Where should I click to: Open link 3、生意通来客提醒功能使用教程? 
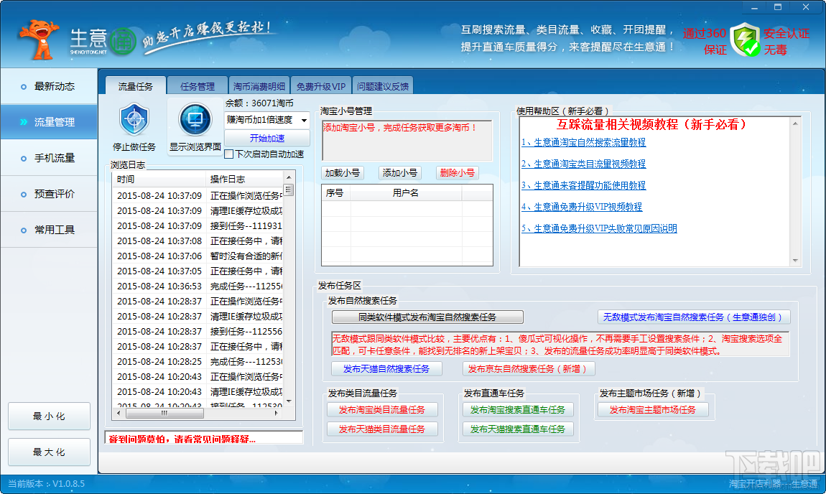(583, 185)
